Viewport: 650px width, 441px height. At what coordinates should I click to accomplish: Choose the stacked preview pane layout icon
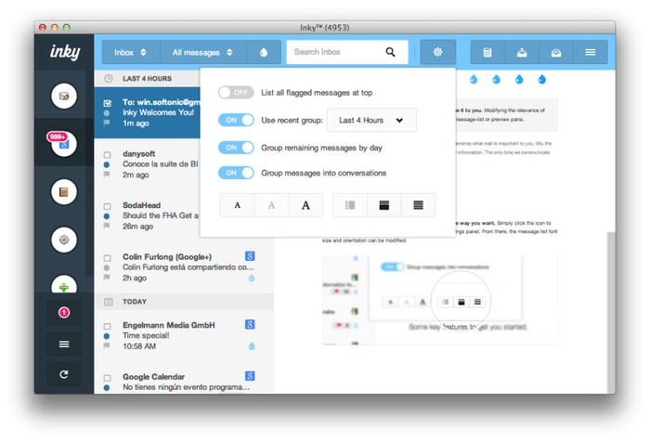pyautogui.click(x=383, y=205)
